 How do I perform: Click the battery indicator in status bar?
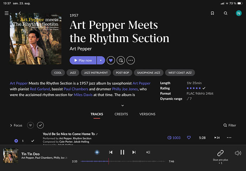tap(240, 3)
